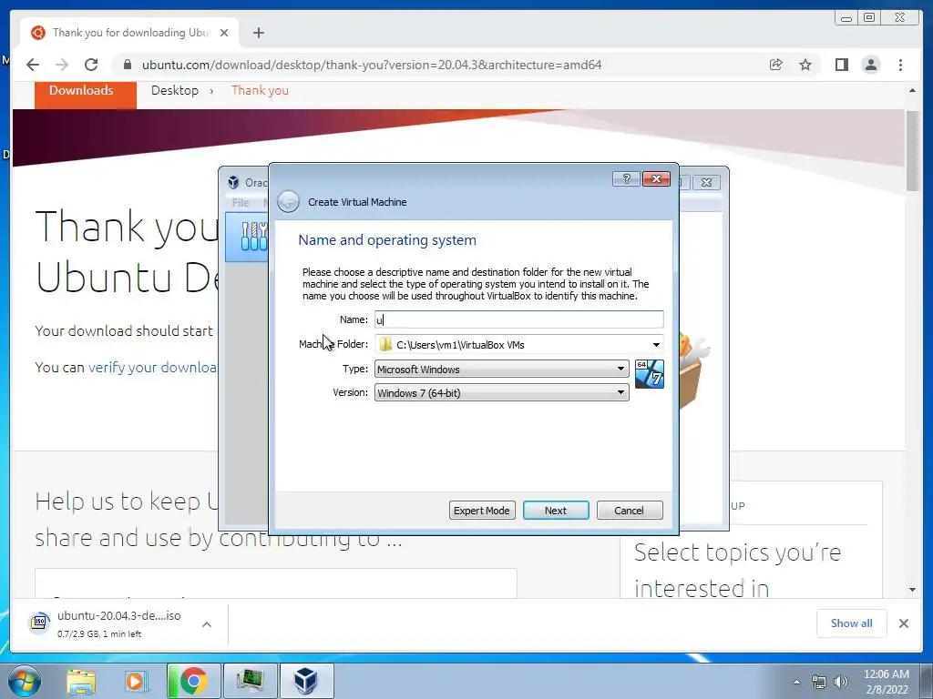Viewport: 933px width, 699px height.
Task: Click the Show desktop strip at taskbar end
Action: (926, 681)
